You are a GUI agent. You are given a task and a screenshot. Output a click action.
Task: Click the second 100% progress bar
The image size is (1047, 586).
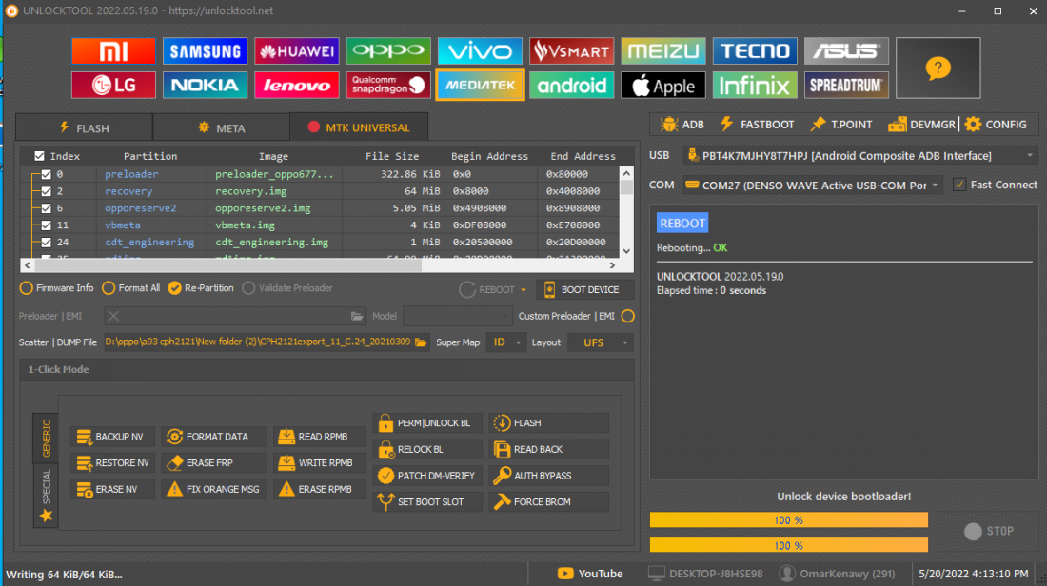coord(789,545)
